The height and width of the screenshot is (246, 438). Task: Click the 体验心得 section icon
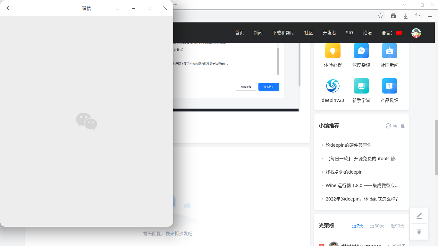click(333, 51)
